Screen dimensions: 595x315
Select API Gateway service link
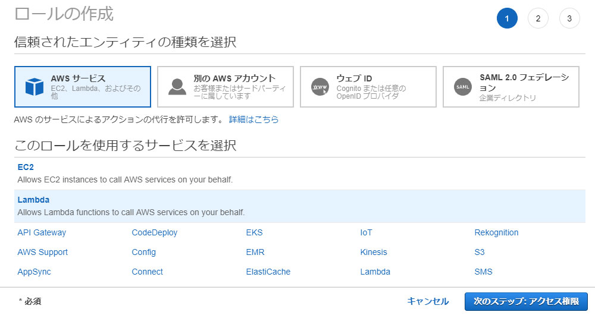coord(42,232)
